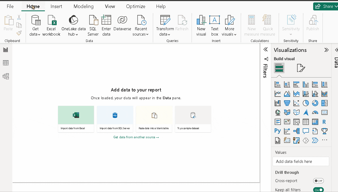This screenshot has height=192, width=338.
Task: Pick the Clustered bar chart visual
Action: click(x=296, y=85)
